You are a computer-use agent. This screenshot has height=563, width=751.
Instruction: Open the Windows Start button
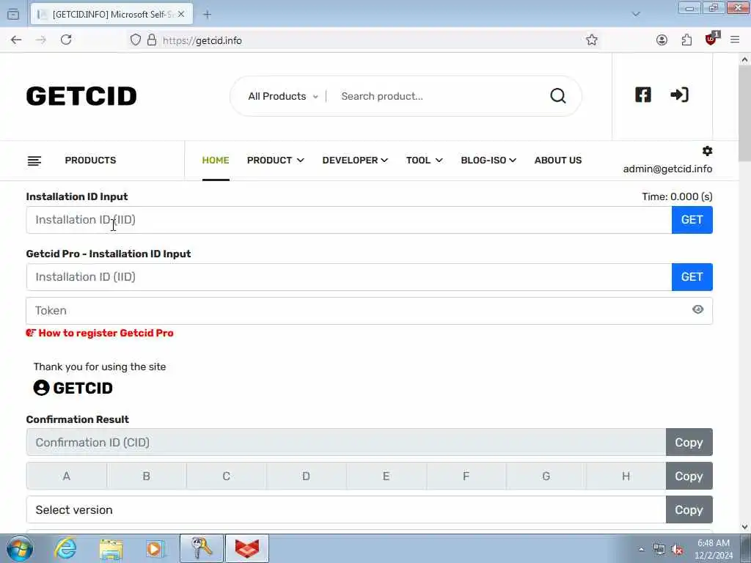(x=20, y=548)
